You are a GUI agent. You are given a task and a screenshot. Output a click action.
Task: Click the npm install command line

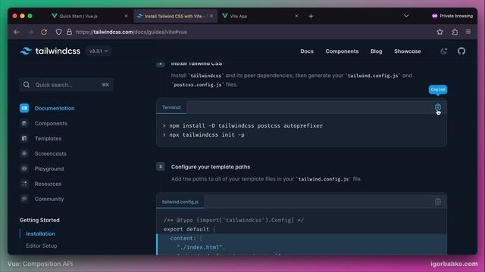246,126
